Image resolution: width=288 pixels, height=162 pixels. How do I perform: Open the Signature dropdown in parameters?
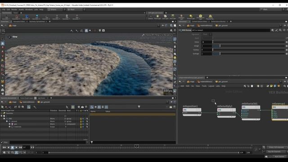click(207, 34)
